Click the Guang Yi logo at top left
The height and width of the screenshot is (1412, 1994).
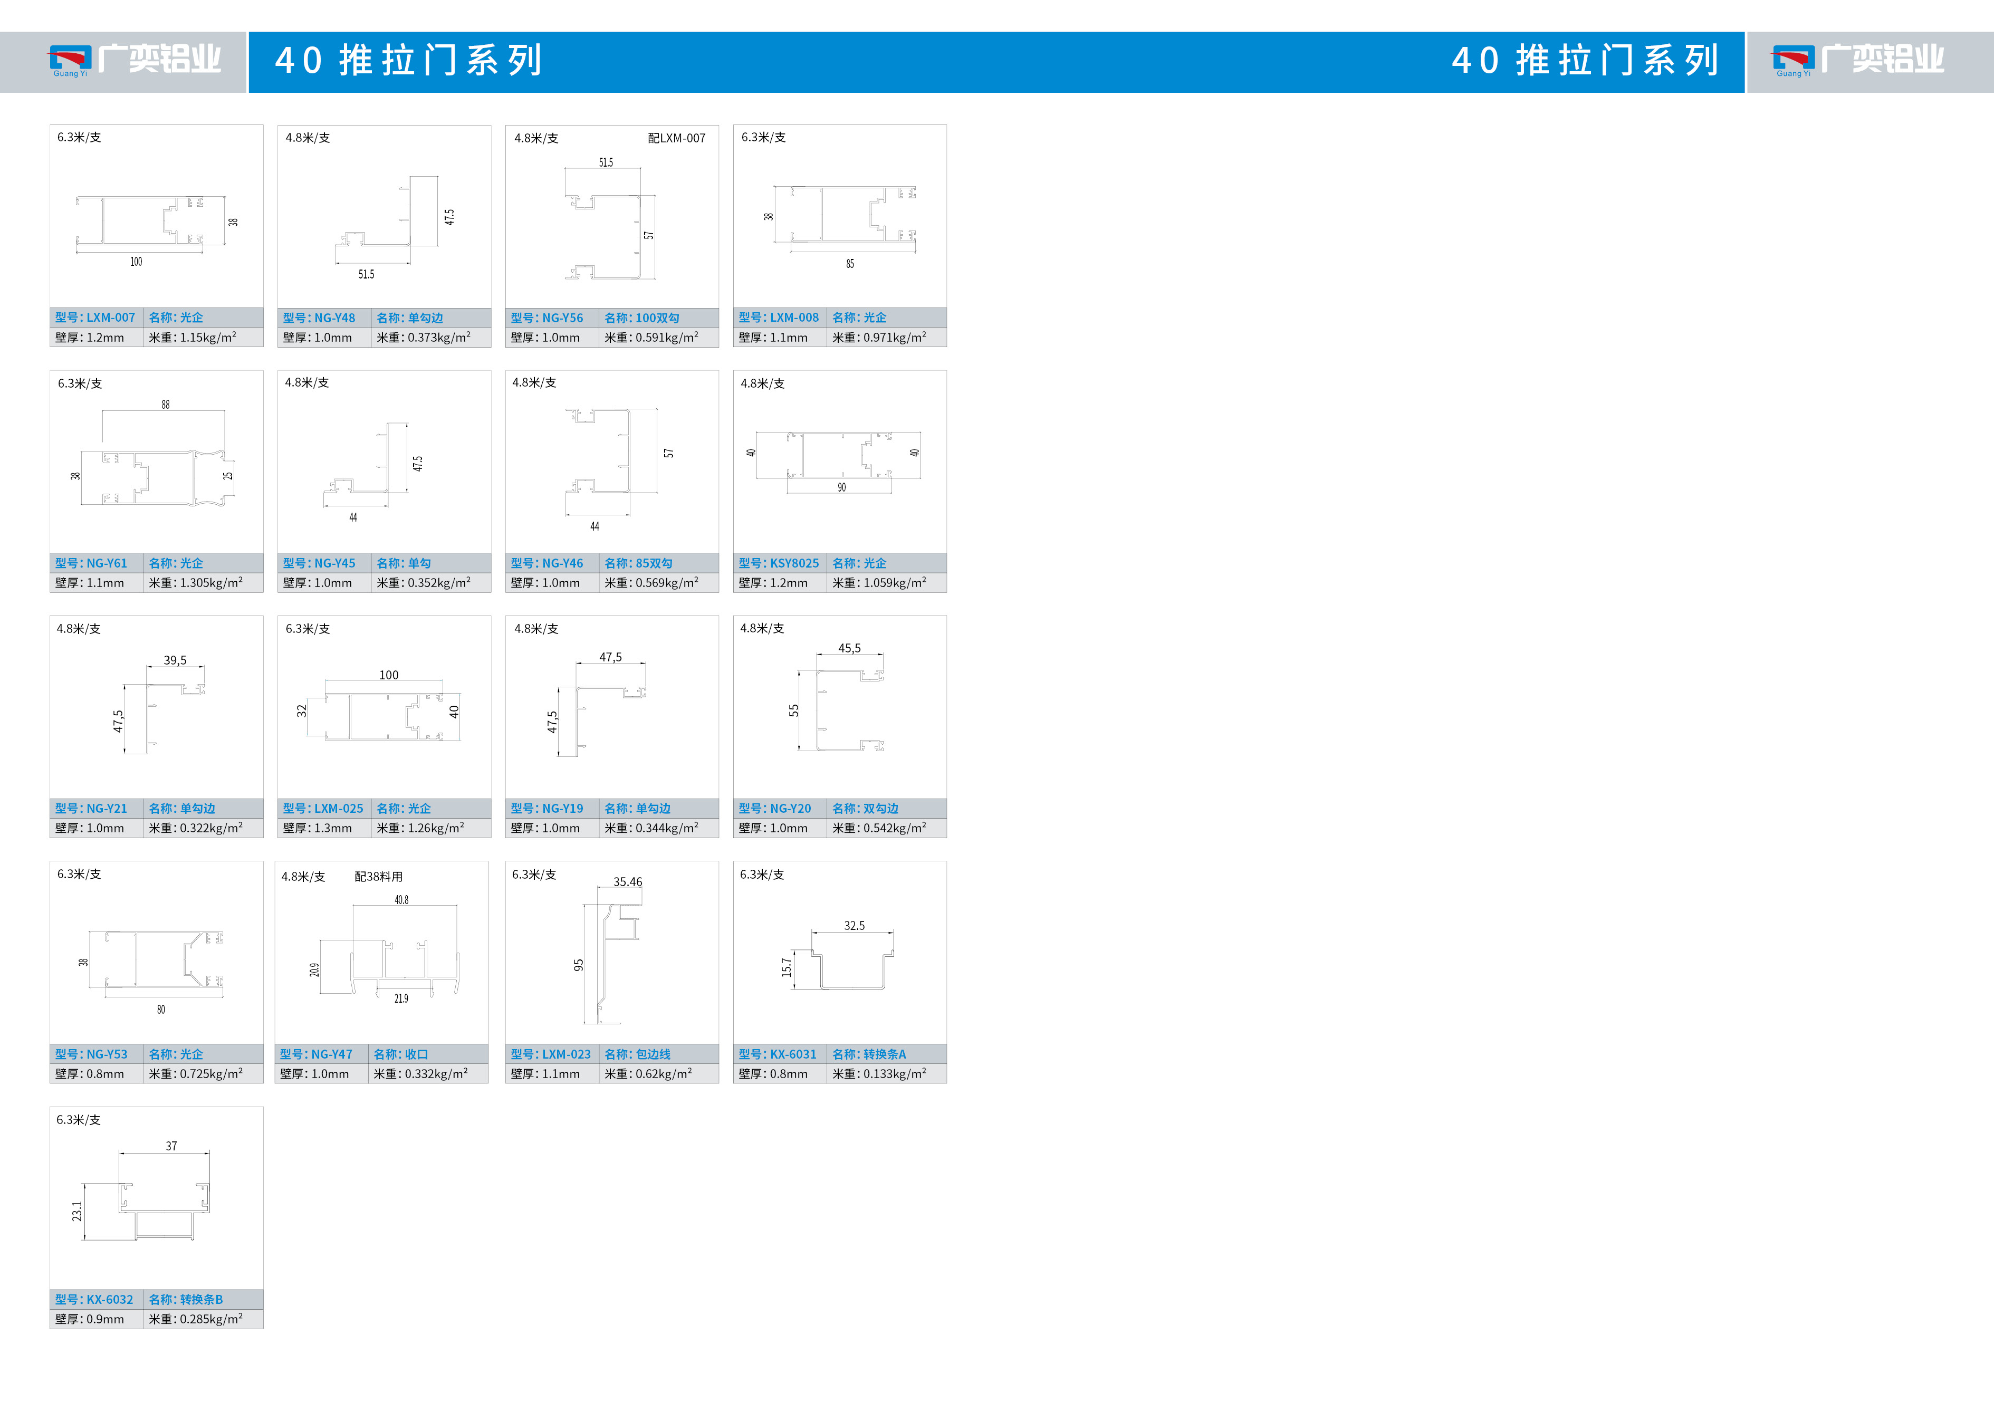pyautogui.click(x=135, y=61)
